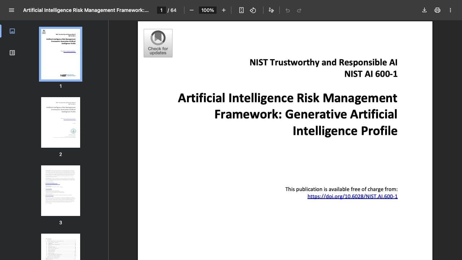Click the page number input field
Screen dimensions: 462x260
pos(161,10)
